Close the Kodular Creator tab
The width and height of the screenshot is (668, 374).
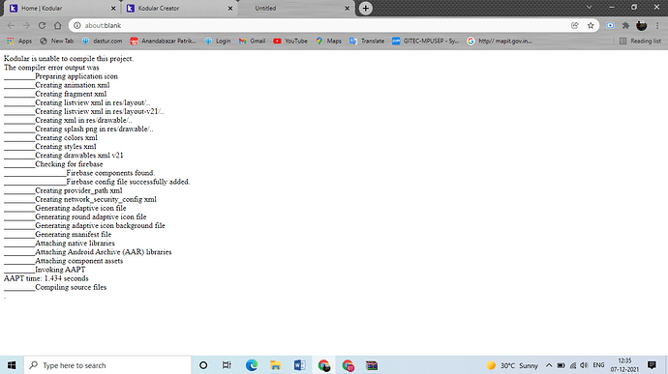[x=230, y=8]
